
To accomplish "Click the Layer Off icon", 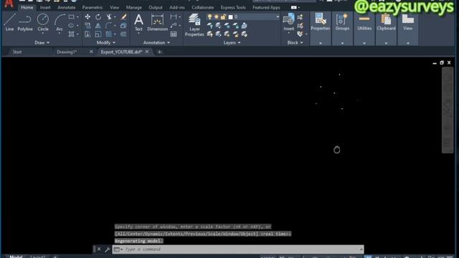I will pos(210,26).
